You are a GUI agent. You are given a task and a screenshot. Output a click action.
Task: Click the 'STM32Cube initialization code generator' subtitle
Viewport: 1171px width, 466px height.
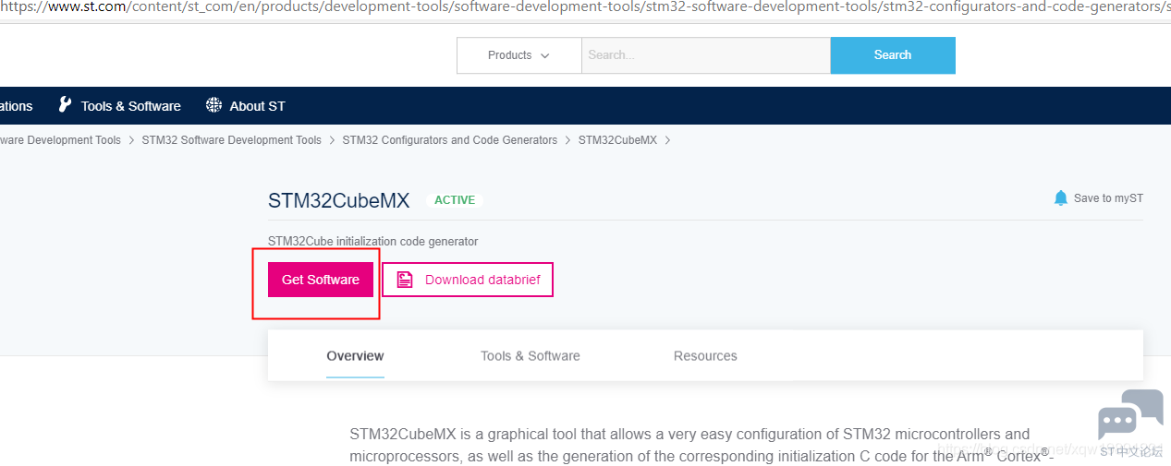pos(373,242)
